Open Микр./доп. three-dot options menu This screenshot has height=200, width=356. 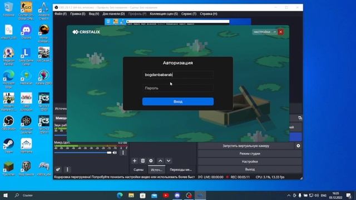click(123, 153)
